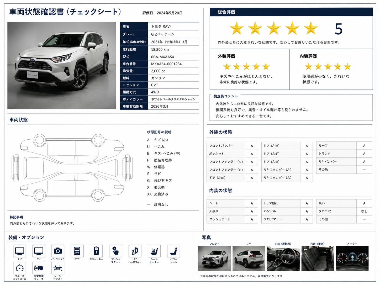This screenshot has height=285, width=380.
Task: Click the ドア（右前） row
Action: coord(287,154)
